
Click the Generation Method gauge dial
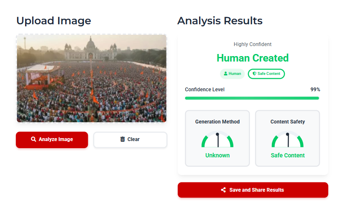pyautogui.click(x=217, y=140)
